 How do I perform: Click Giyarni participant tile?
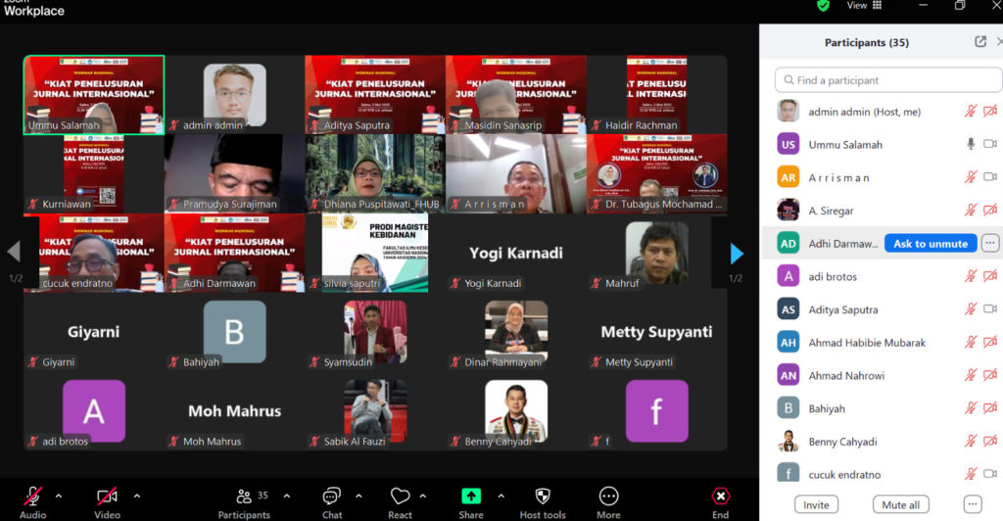tap(94, 332)
